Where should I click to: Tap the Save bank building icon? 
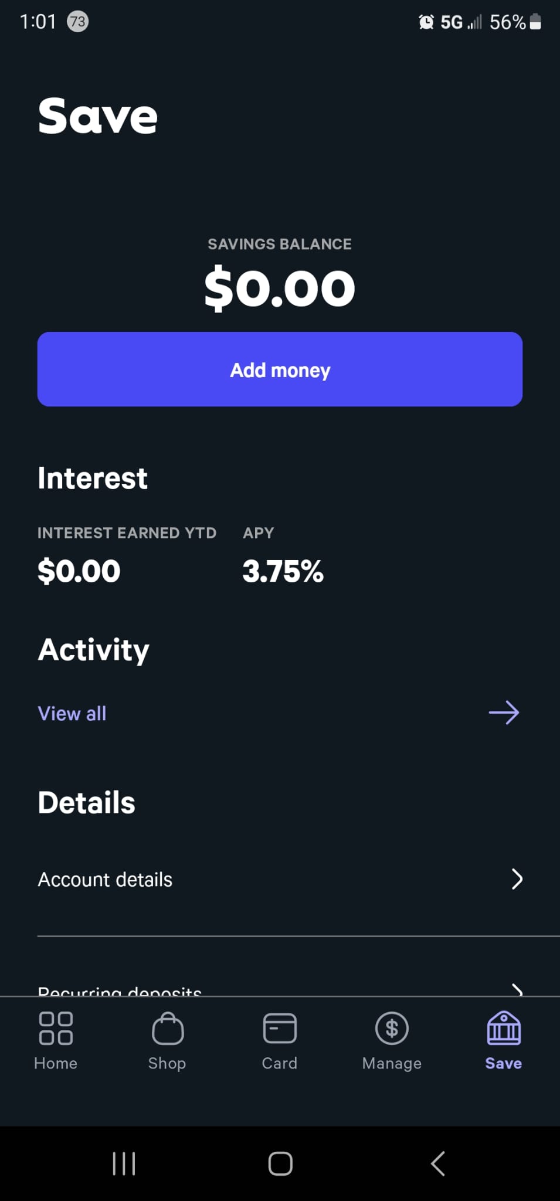504,1028
